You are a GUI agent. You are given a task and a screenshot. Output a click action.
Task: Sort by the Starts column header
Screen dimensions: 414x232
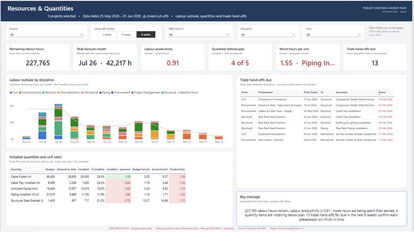point(382,92)
